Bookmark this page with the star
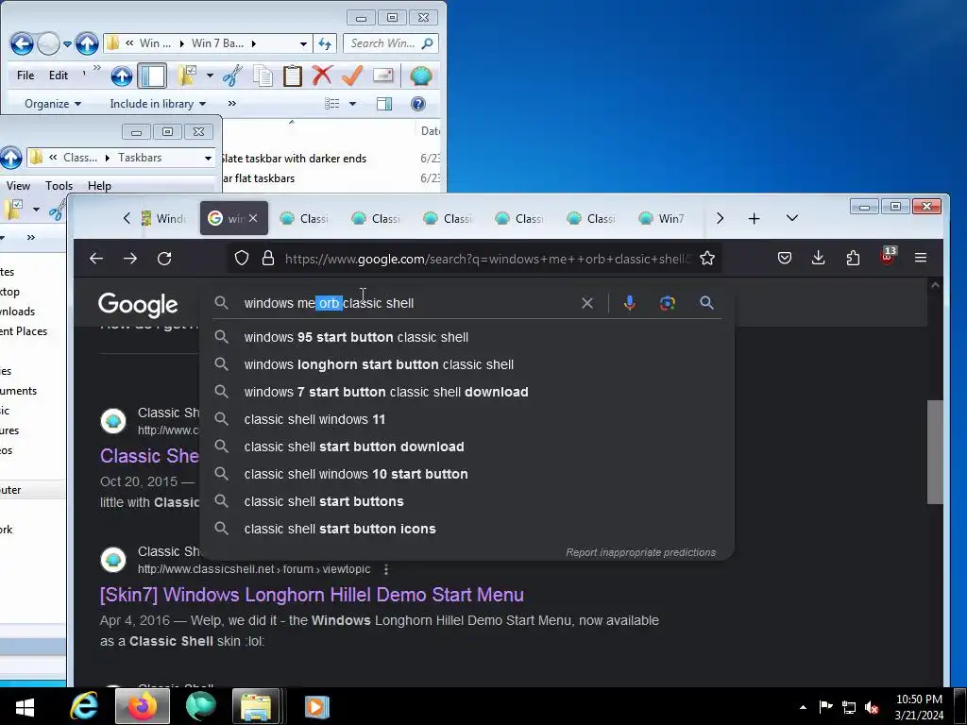Image resolution: width=967 pixels, height=725 pixels. (x=707, y=259)
